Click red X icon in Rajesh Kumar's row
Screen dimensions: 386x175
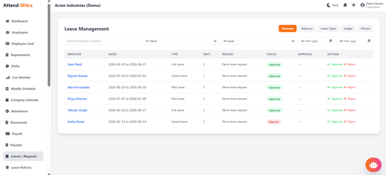tap(345, 76)
